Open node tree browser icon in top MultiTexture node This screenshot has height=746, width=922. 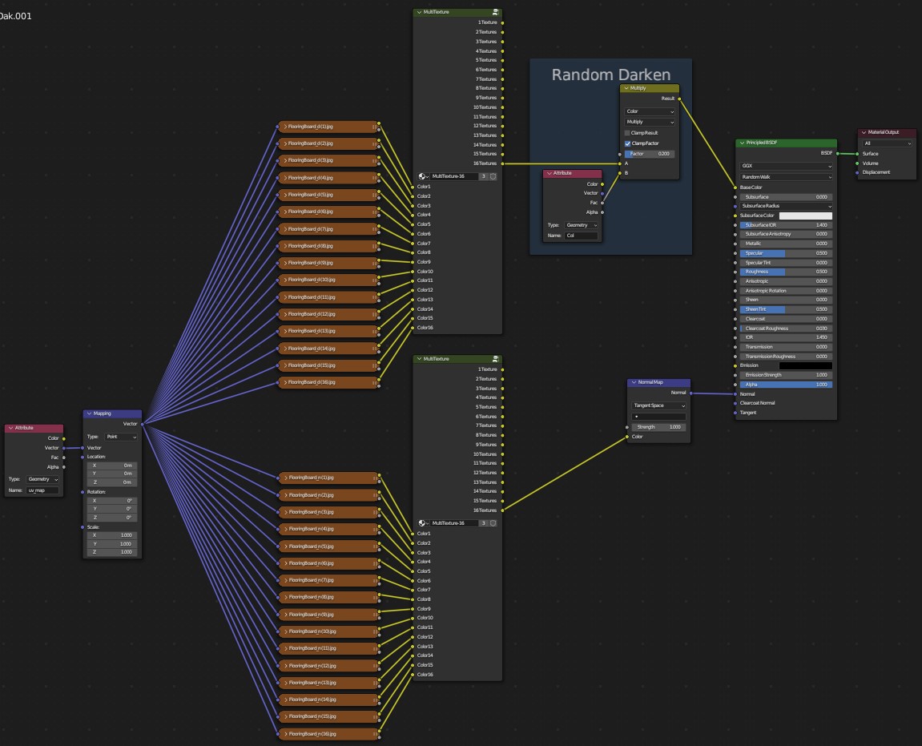(424, 176)
